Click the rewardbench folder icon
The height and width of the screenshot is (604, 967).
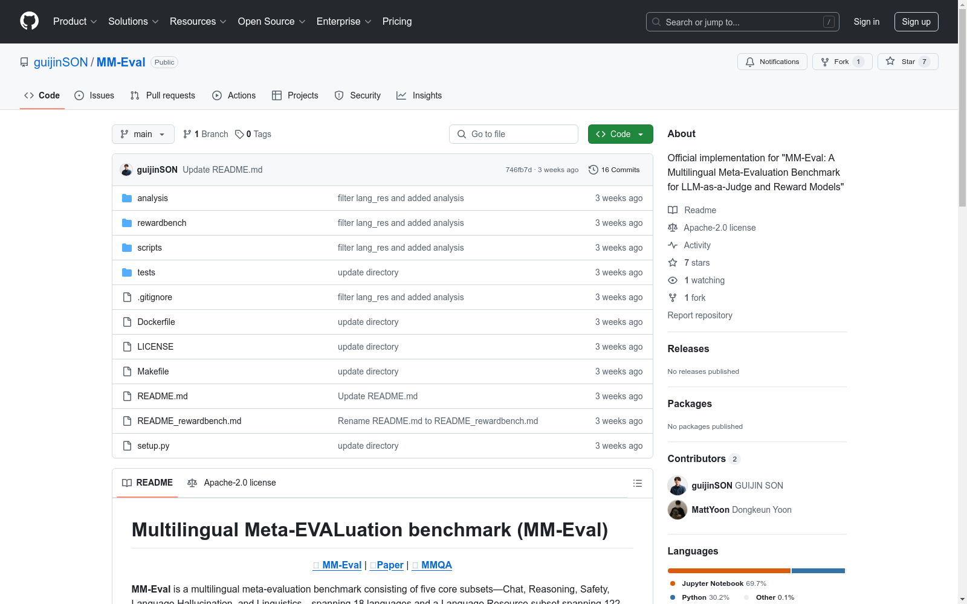127,223
